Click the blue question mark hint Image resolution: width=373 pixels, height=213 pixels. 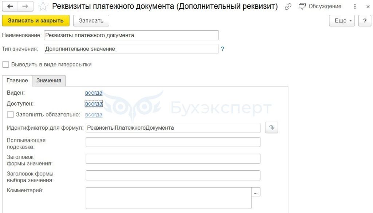pyautogui.click(x=223, y=49)
